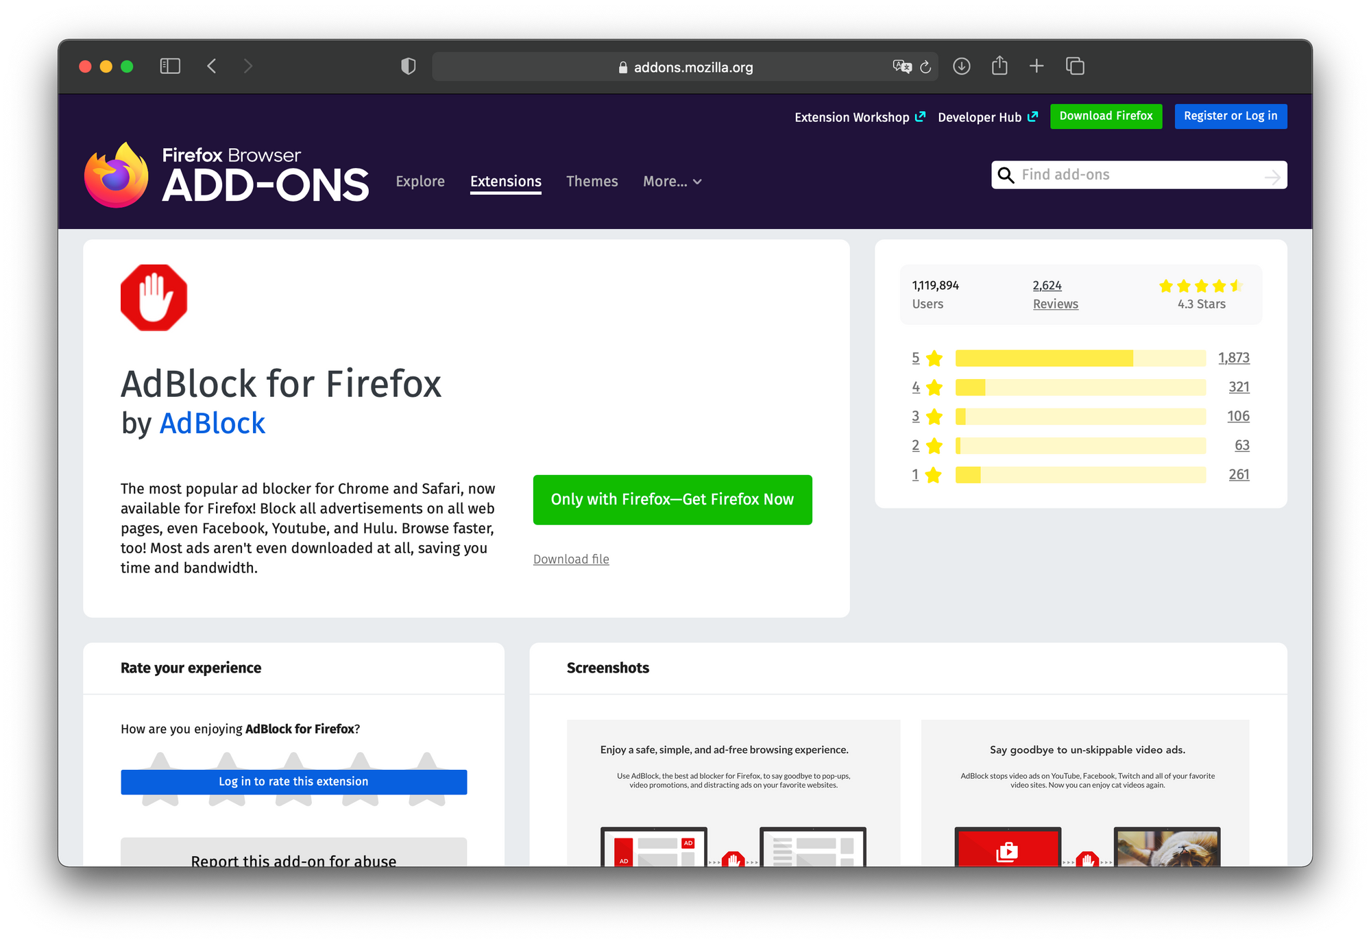
Task: Click the 'Register or Log in' button
Action: tap(1230, 116)
